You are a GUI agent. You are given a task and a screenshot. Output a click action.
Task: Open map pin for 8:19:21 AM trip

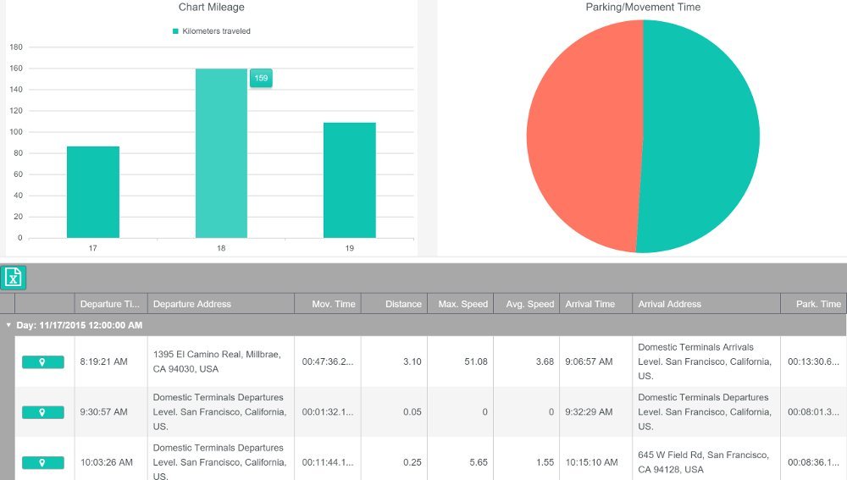coord(42,361)
